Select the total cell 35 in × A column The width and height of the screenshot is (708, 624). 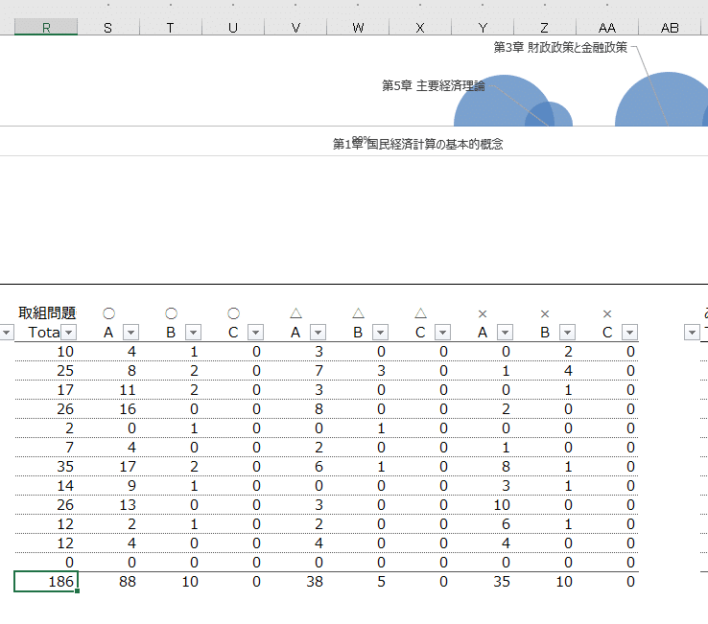(483, 581)
